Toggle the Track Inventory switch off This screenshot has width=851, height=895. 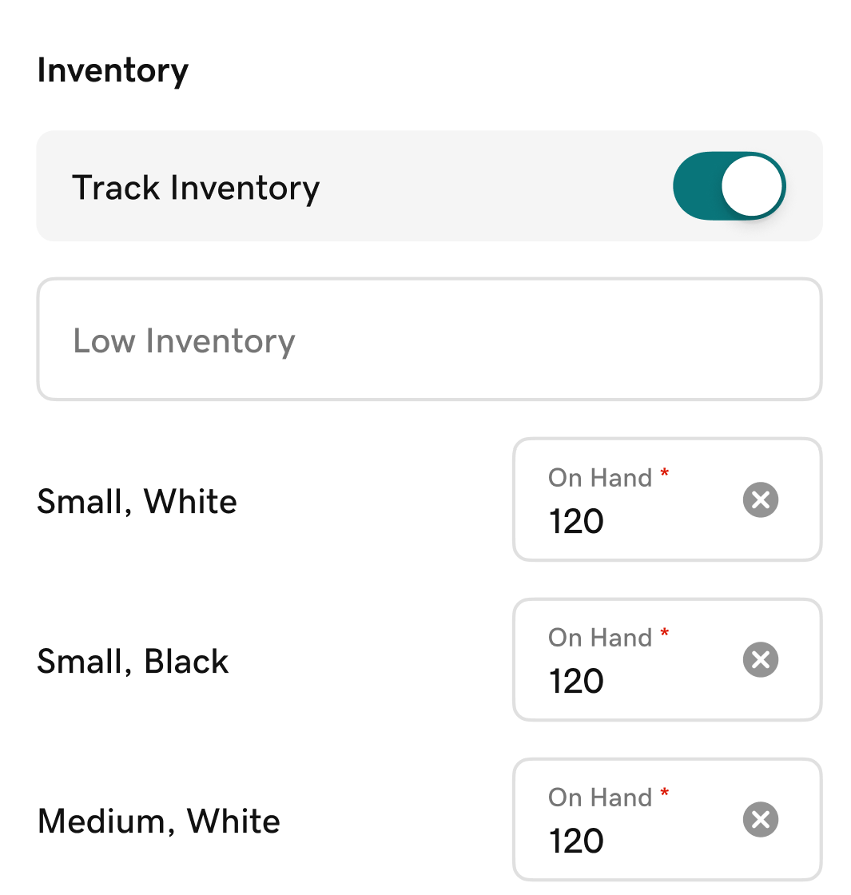pyautogui.click(x=730, y=186)
